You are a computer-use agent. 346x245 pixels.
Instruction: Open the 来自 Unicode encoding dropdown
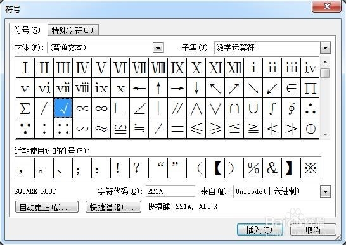pos(326,192)
